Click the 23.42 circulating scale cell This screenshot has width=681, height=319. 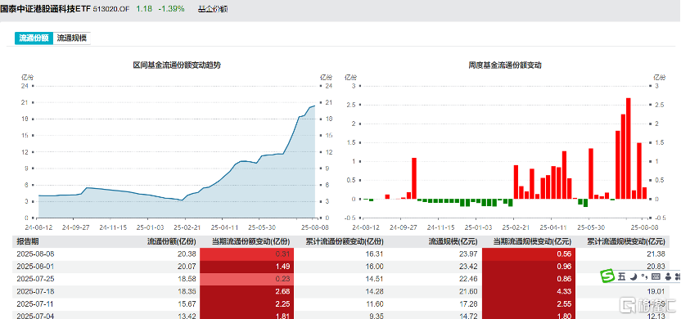[468, 267]
